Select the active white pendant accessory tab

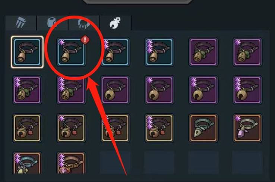coord(116,23)
